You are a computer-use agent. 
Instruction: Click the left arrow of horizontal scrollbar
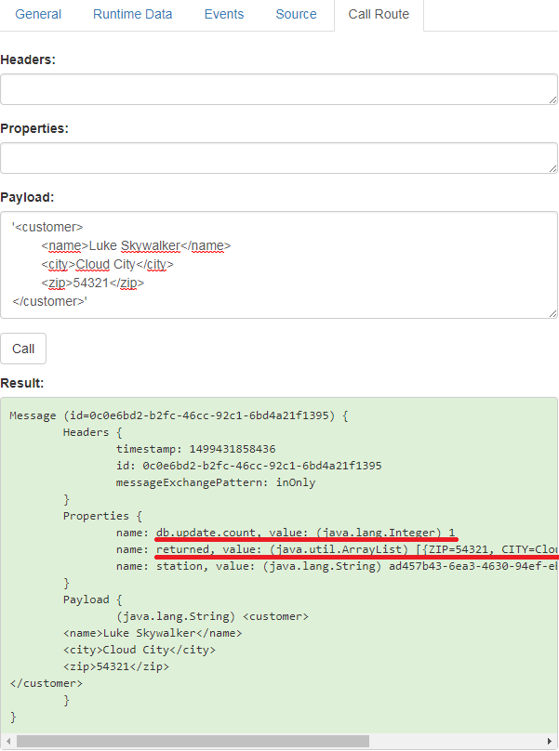pyautogui.click(x=7, y=741)
